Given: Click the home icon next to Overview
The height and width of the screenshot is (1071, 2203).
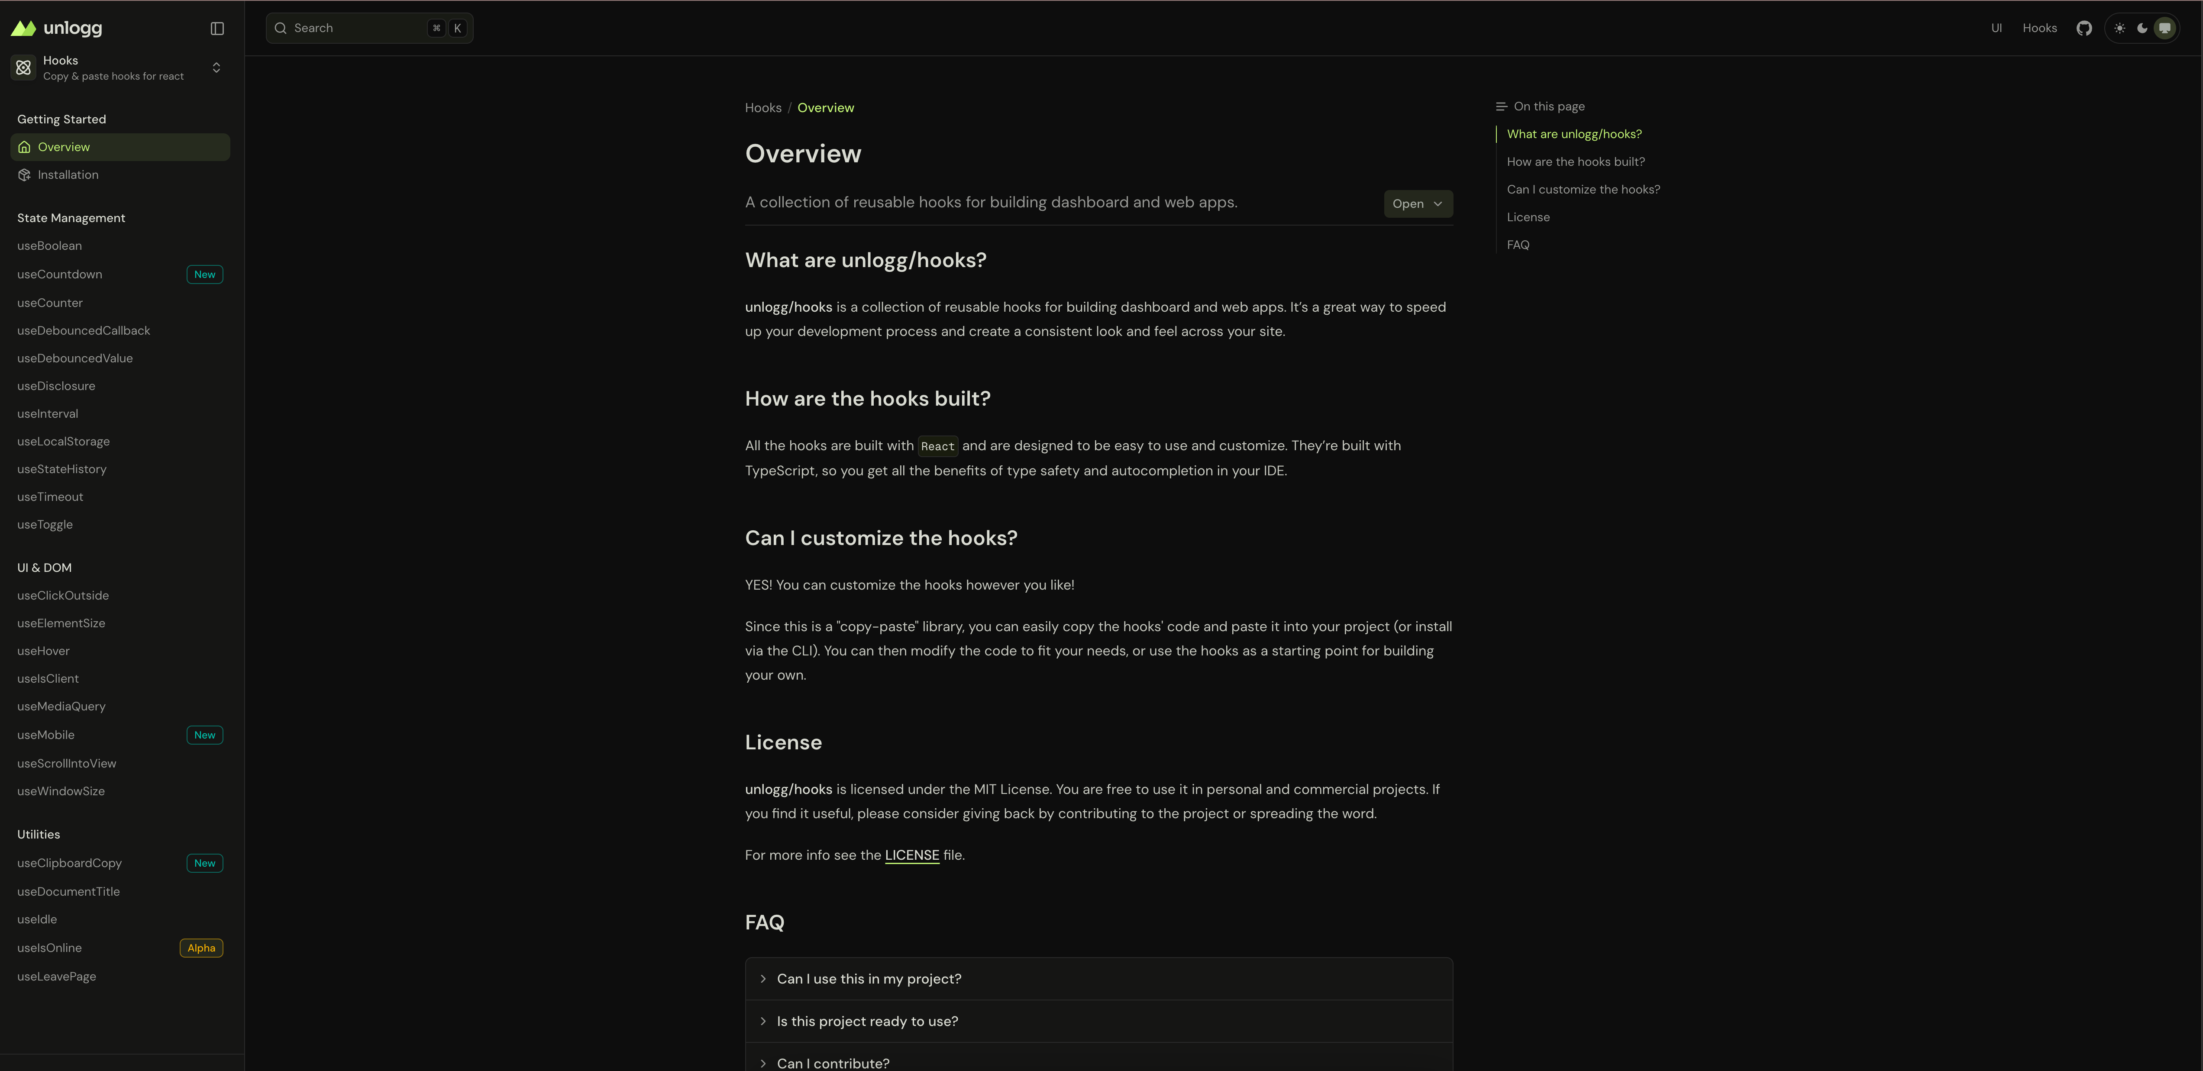Looking at the screenshot, I should pyautogui.click(x=24, y=146).
